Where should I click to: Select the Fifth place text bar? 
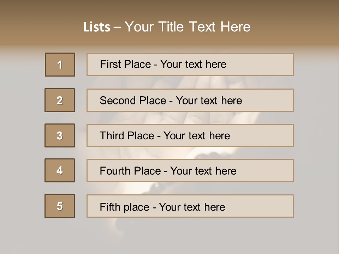(190, 206)
